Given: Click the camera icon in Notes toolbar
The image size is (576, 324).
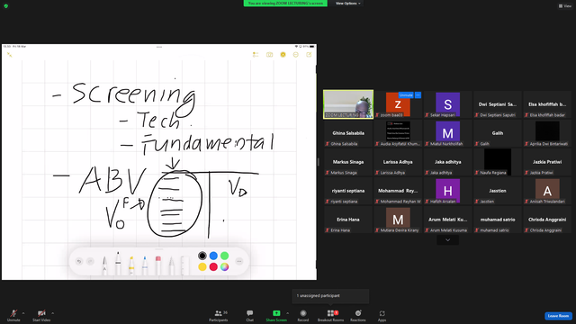Looking at the screenshot, I should coord(270,55).
